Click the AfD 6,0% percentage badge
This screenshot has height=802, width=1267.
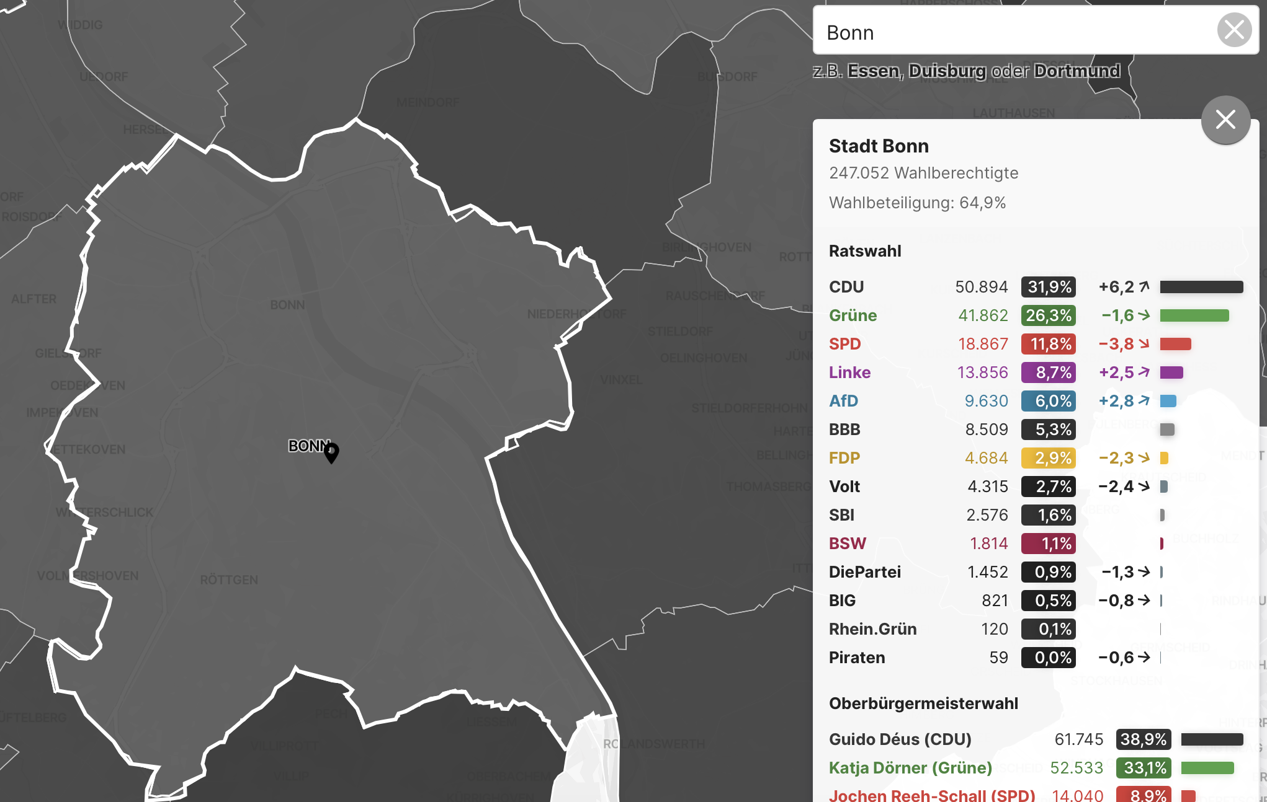click(1049, 401)
